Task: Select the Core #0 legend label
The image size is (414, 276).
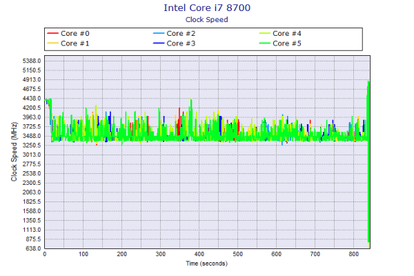Action: pos(75,34)
